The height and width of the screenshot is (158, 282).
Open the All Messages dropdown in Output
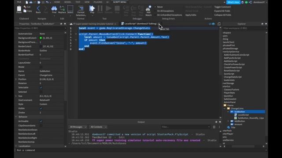(78, 127)
